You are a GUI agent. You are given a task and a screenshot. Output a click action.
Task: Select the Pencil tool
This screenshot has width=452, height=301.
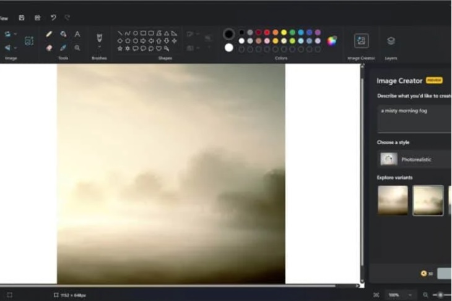pyautogui.click(x=49, y=34)
